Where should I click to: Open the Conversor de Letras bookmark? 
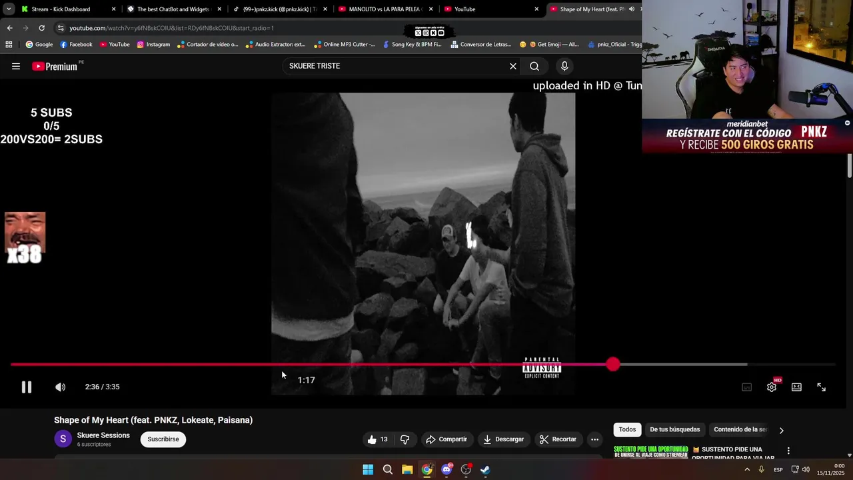click(481, 45)
